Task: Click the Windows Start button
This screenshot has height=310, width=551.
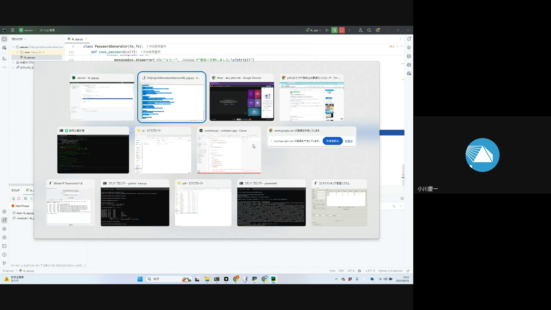Action: 140,279
